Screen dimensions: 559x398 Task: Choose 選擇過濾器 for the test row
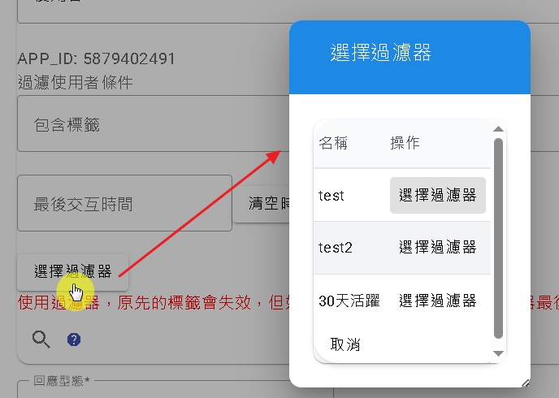(x=437, y=196)
